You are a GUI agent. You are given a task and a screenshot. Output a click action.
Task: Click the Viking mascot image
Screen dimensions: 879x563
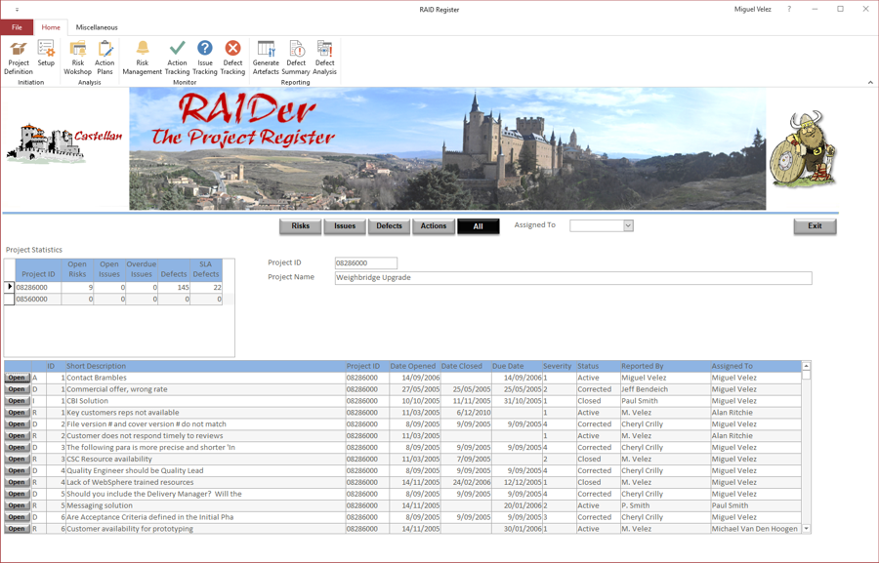click(x=803, y=149)
